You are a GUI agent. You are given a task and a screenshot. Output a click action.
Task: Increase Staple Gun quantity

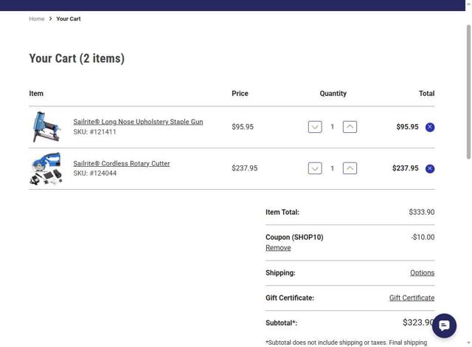350,127
